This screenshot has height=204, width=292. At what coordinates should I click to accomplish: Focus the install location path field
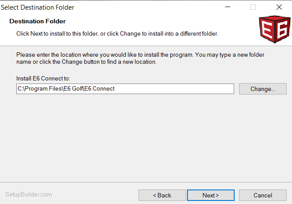125,89
